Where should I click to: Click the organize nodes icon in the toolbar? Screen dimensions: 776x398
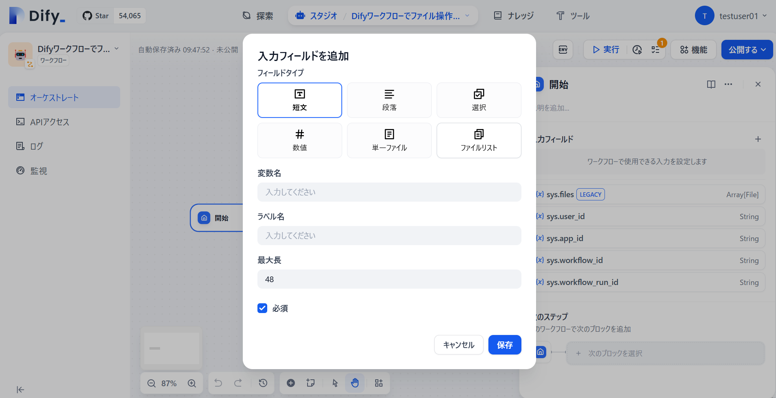tap(378, 383)
